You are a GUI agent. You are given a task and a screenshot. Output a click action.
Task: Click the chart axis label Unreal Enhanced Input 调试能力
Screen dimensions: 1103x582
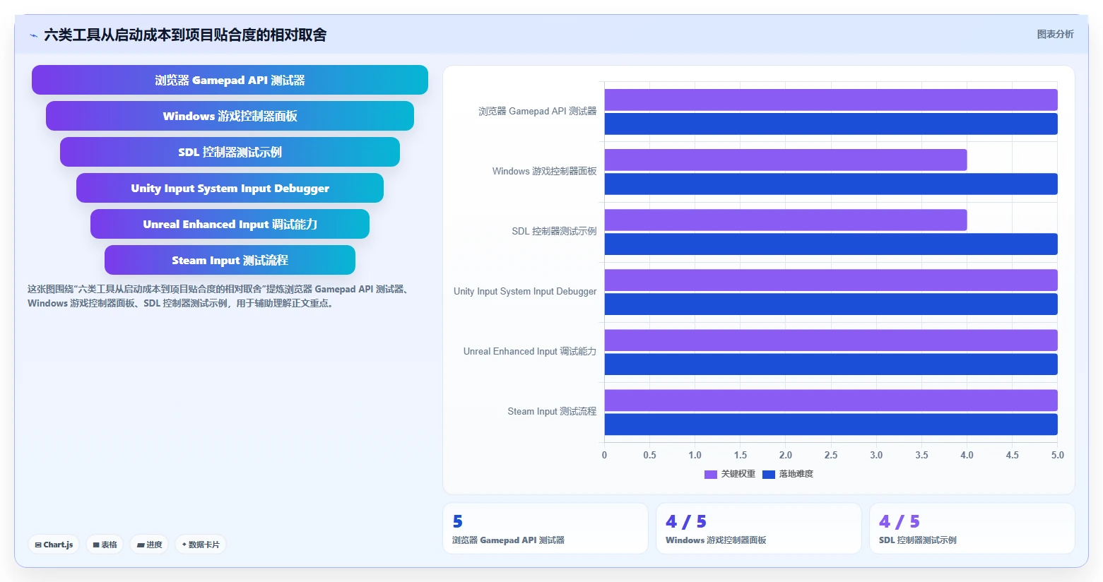(x=530, y=351)
